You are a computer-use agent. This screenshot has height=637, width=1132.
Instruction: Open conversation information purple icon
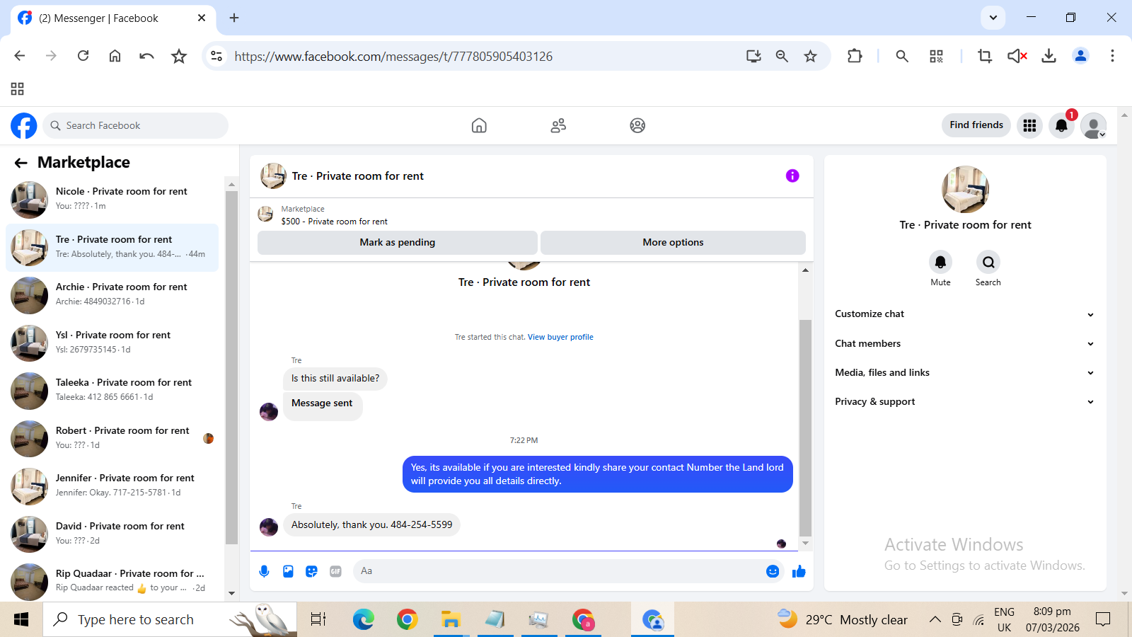(792, 176)
